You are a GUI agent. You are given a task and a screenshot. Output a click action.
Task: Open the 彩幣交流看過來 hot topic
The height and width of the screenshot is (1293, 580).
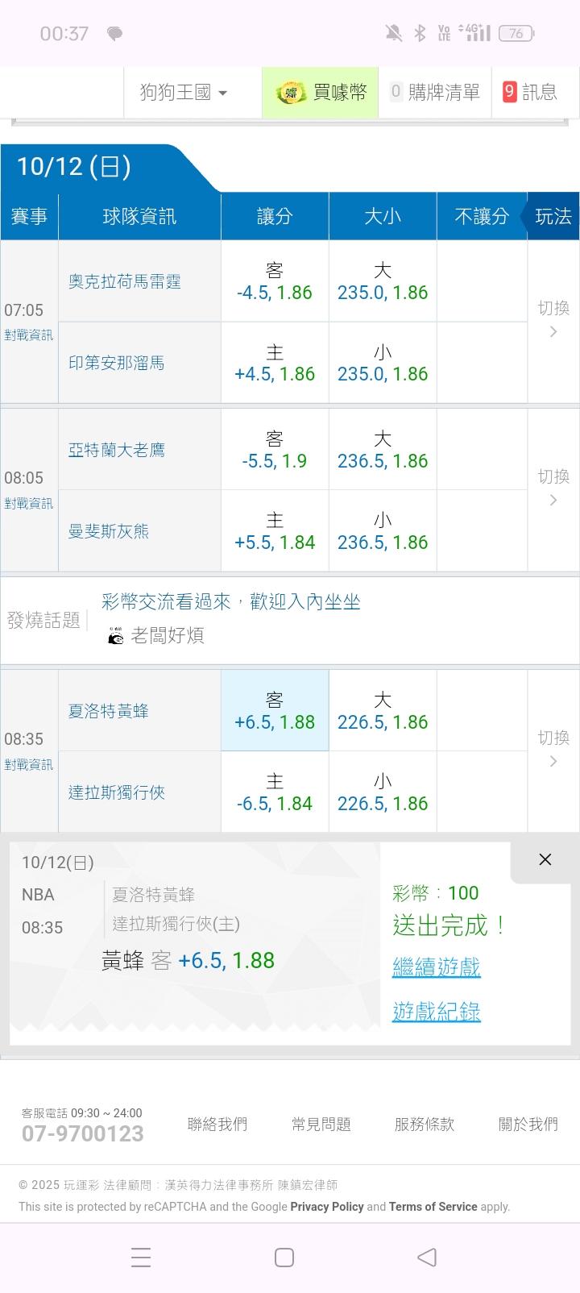coord(231,601)
